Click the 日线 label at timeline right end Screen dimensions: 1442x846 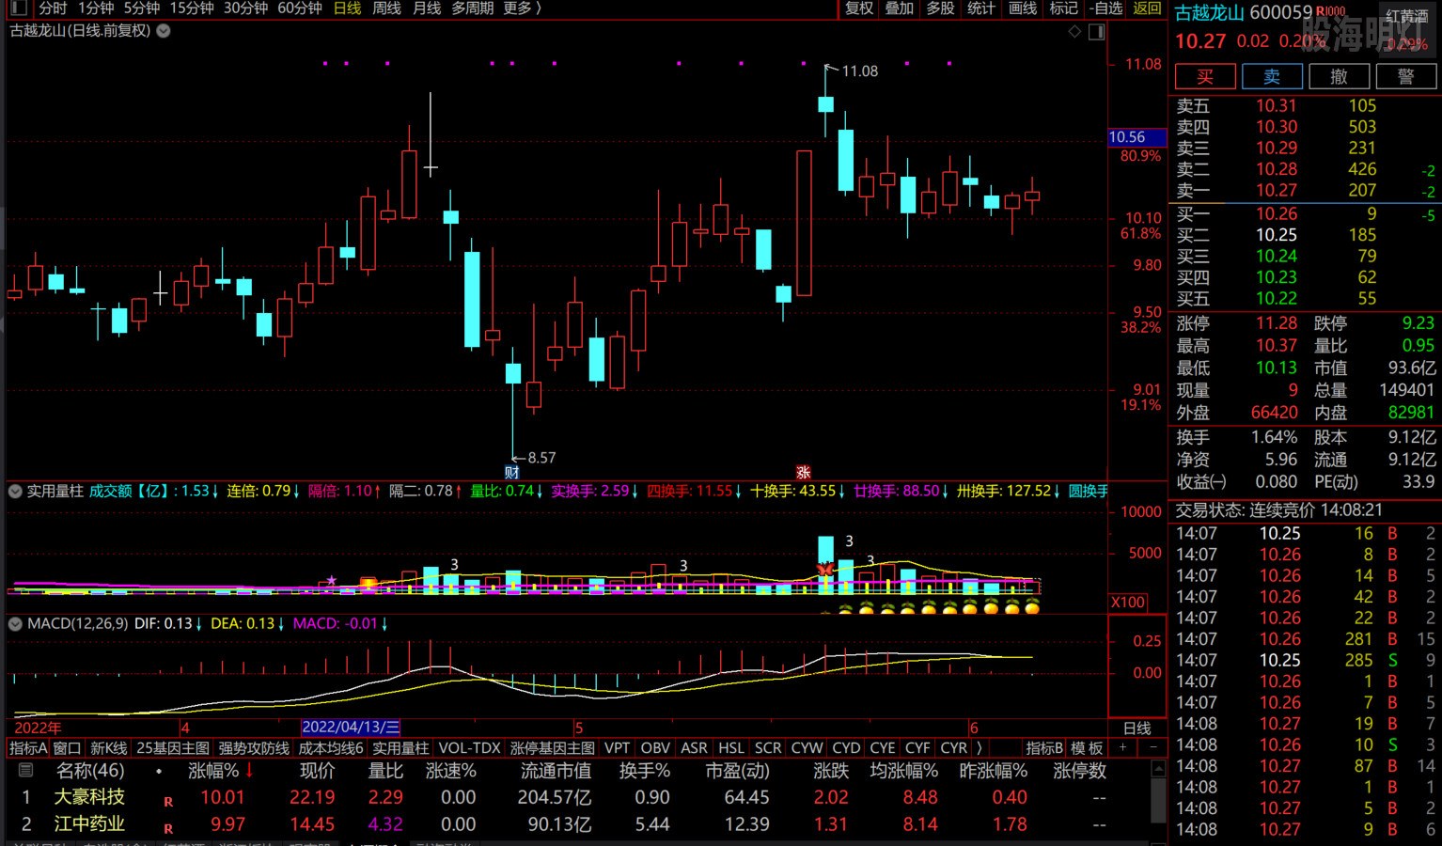1136,728
